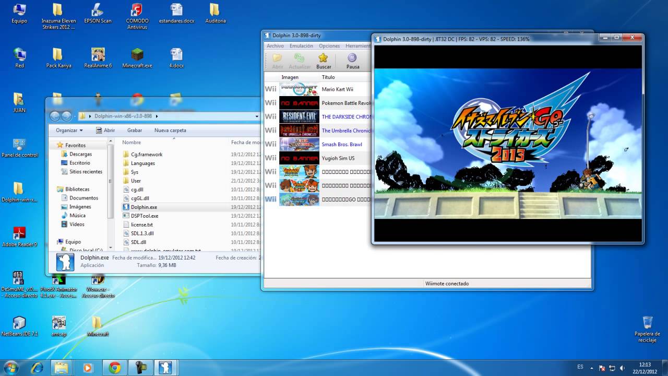Image resolution: width=668 pixels, height=376 pixels.
Task: Open Minecraft.exe desktop icon
Action: pos(137,58)
